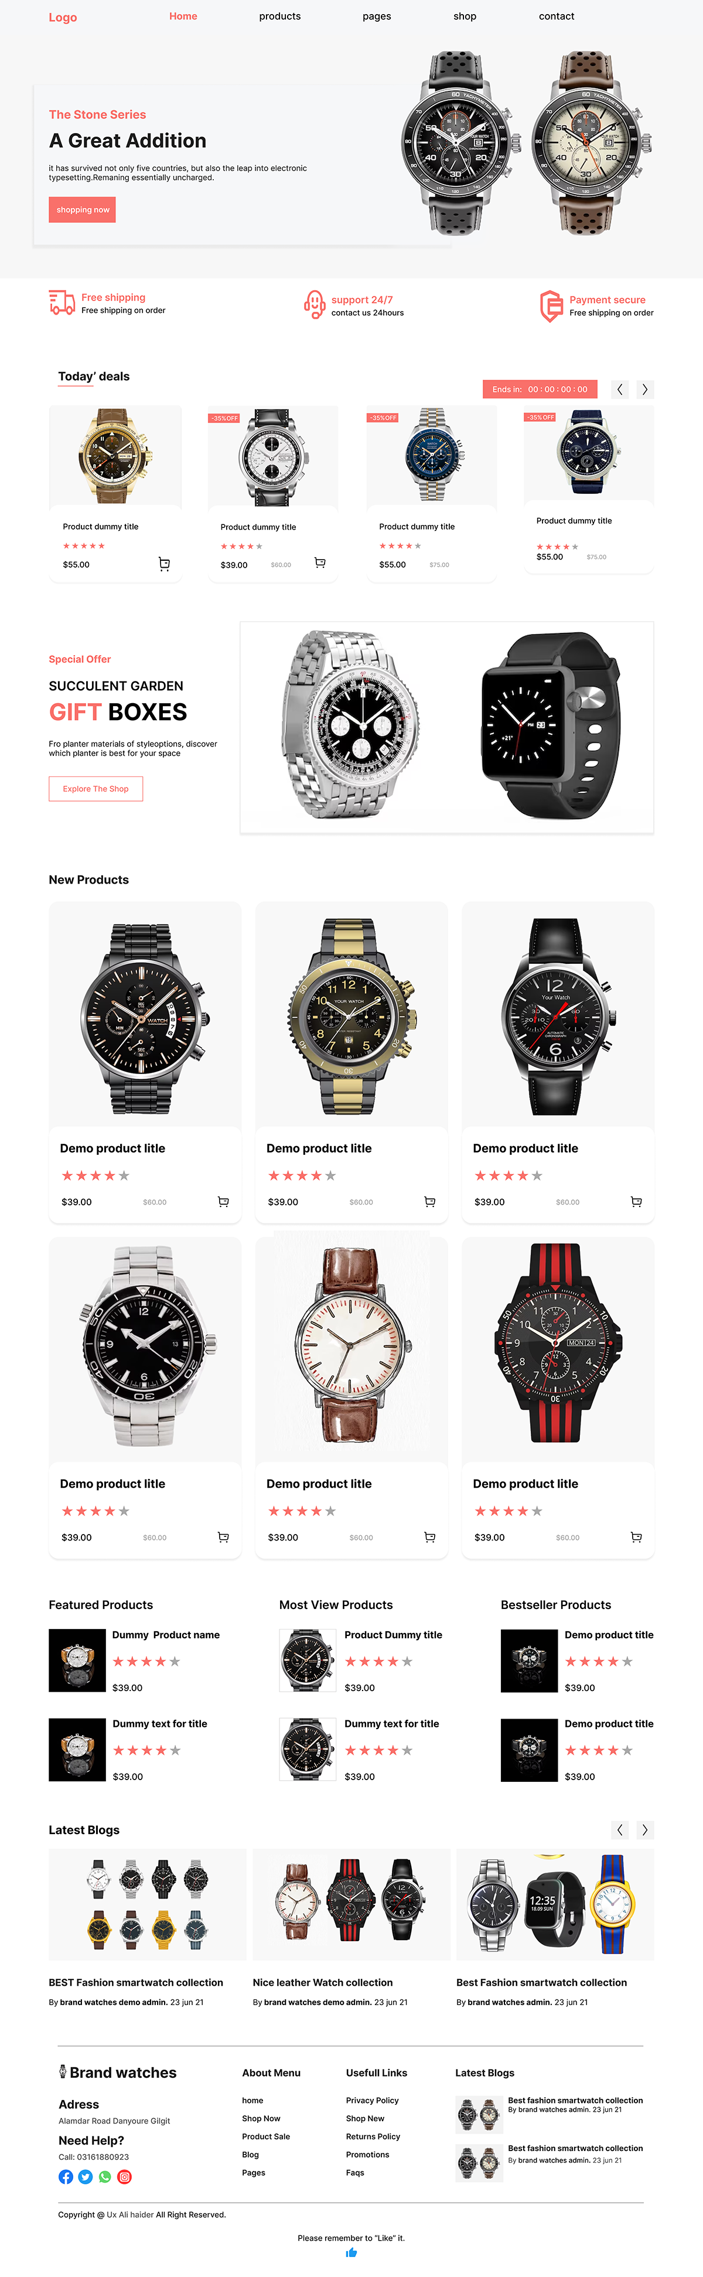Screen dimensions: 703x2277
Task: Open the products menu item
Action: pos(279,16)
